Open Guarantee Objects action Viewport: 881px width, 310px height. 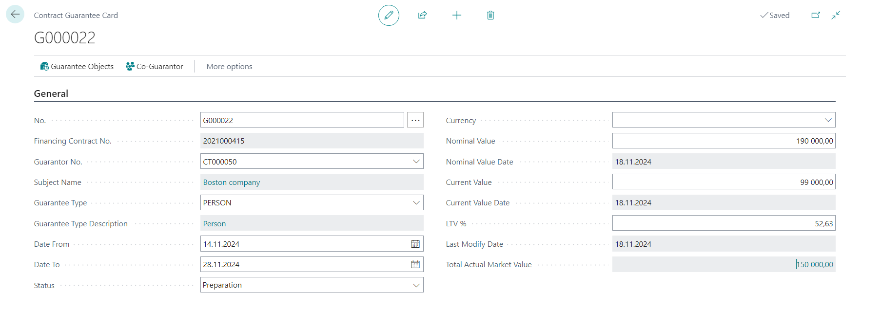tap(77, 67)
